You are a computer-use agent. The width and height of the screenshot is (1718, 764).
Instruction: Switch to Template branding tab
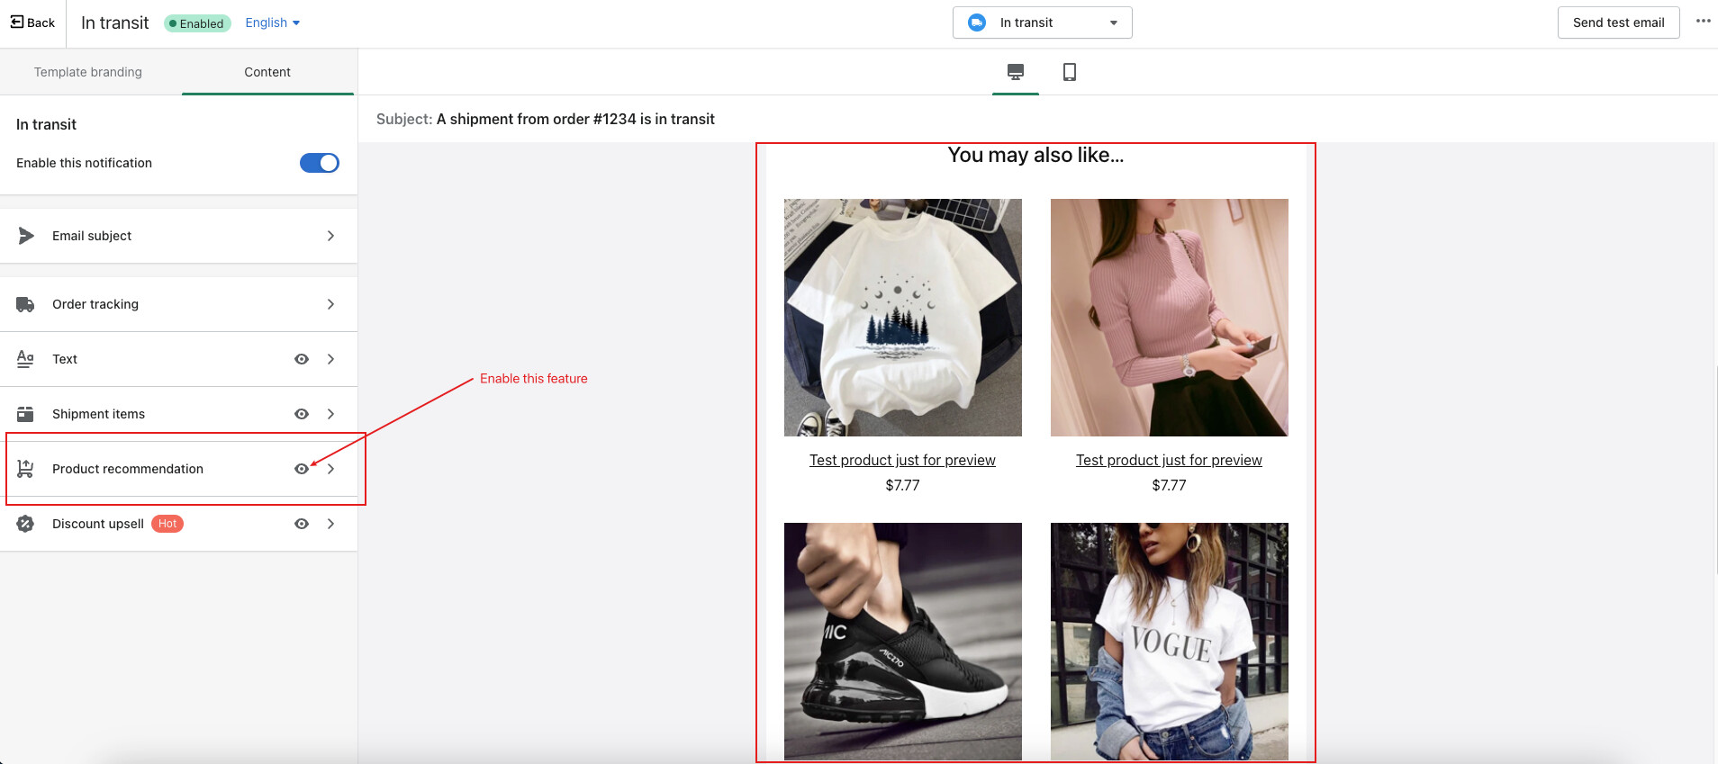(x=88, y=72)
